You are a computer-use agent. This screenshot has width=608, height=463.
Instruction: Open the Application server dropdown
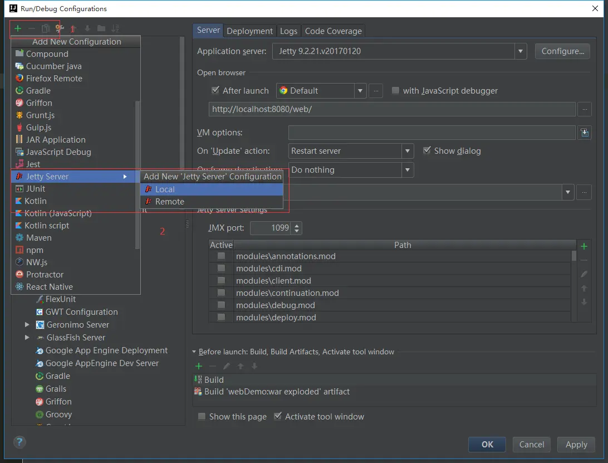[521, 51]
